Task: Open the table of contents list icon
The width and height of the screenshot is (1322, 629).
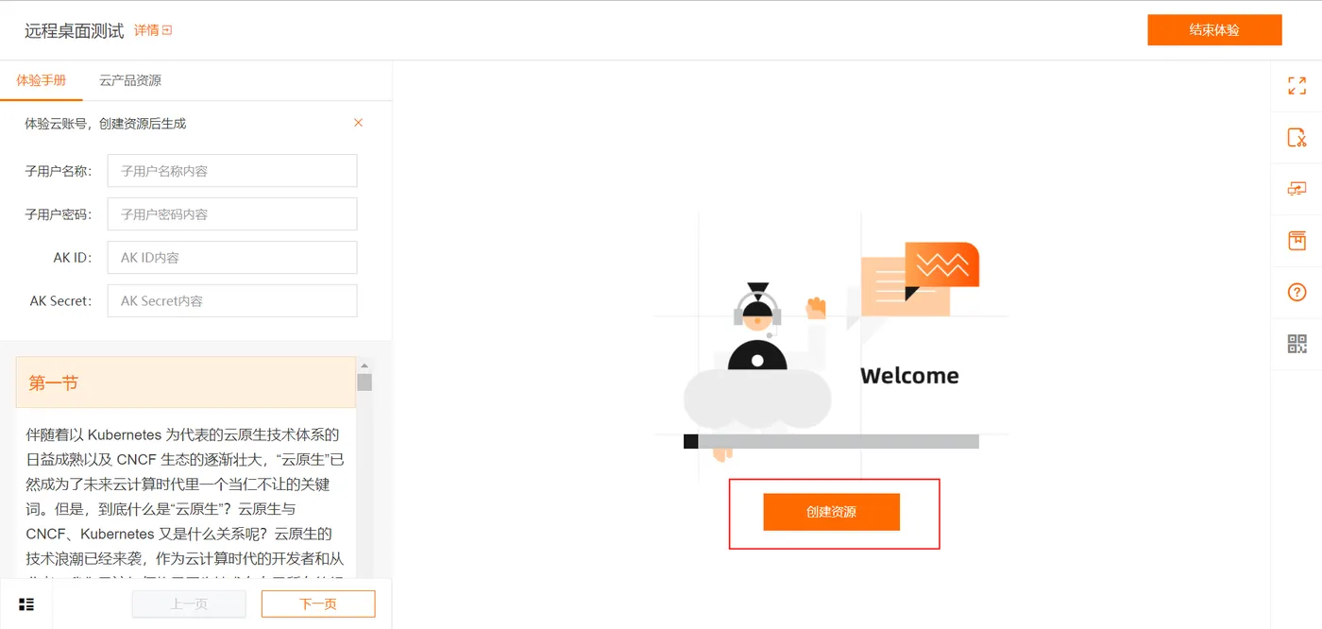Action: click(26, 604)
